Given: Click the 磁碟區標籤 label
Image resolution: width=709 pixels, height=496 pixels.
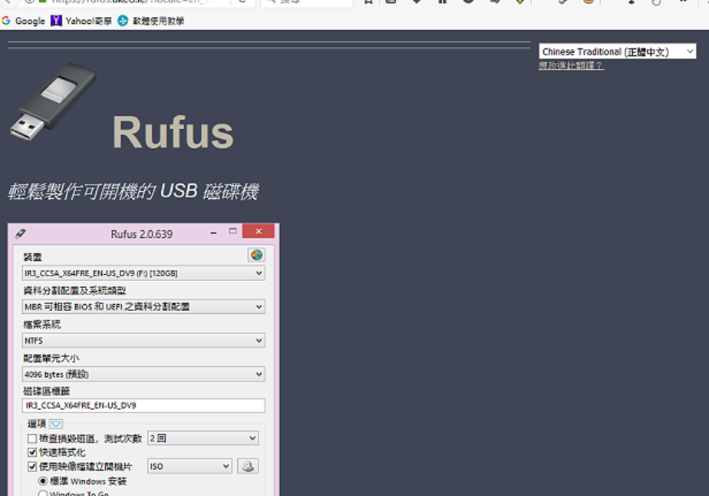Looking at the screenshot, I should 47,391.
